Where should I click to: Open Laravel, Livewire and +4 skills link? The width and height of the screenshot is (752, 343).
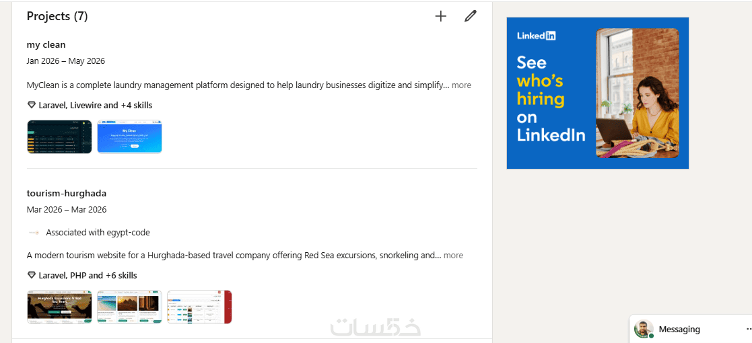click(x=96, y=105)
